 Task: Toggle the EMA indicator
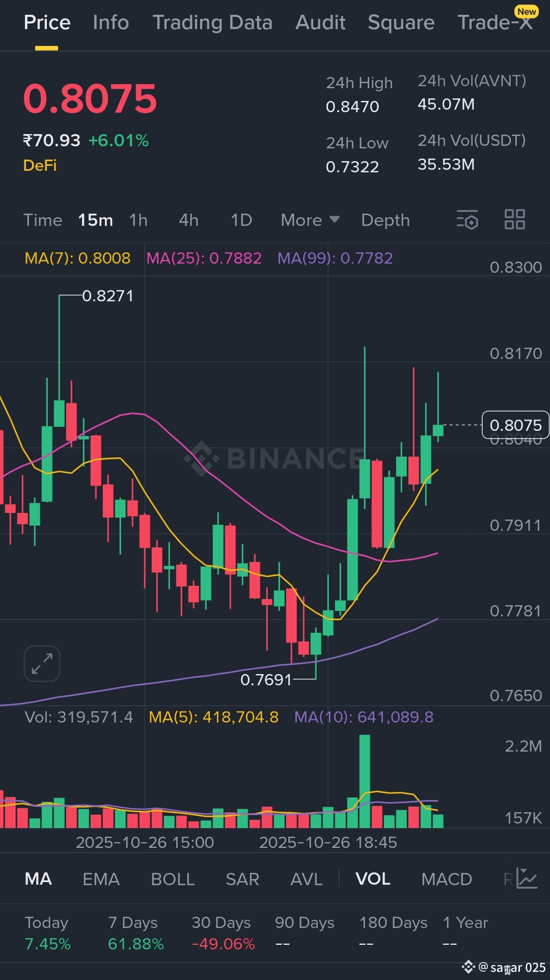[x=101, y=879]
